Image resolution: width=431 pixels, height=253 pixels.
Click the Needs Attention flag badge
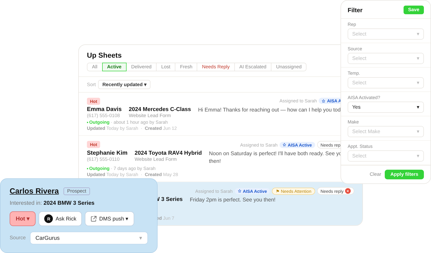click(x=294, y=191)
